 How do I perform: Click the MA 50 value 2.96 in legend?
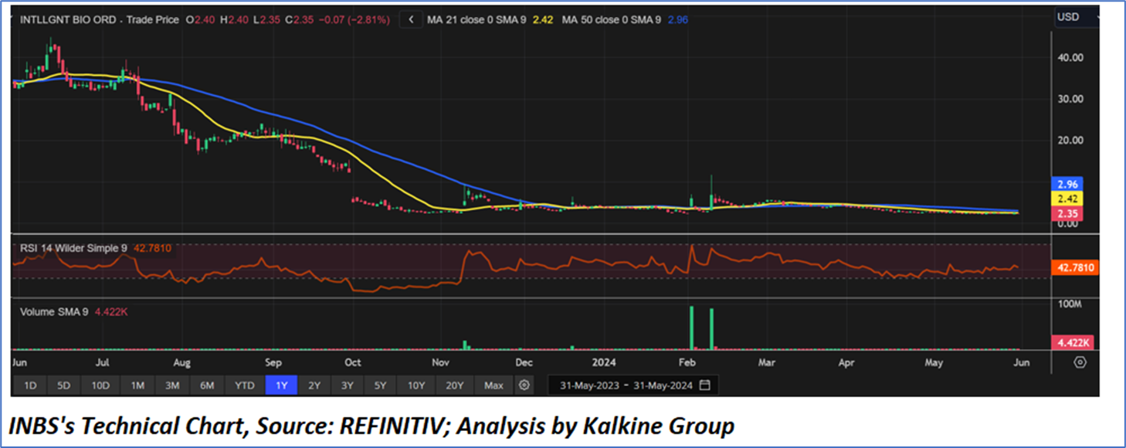[x=677, y=19]
